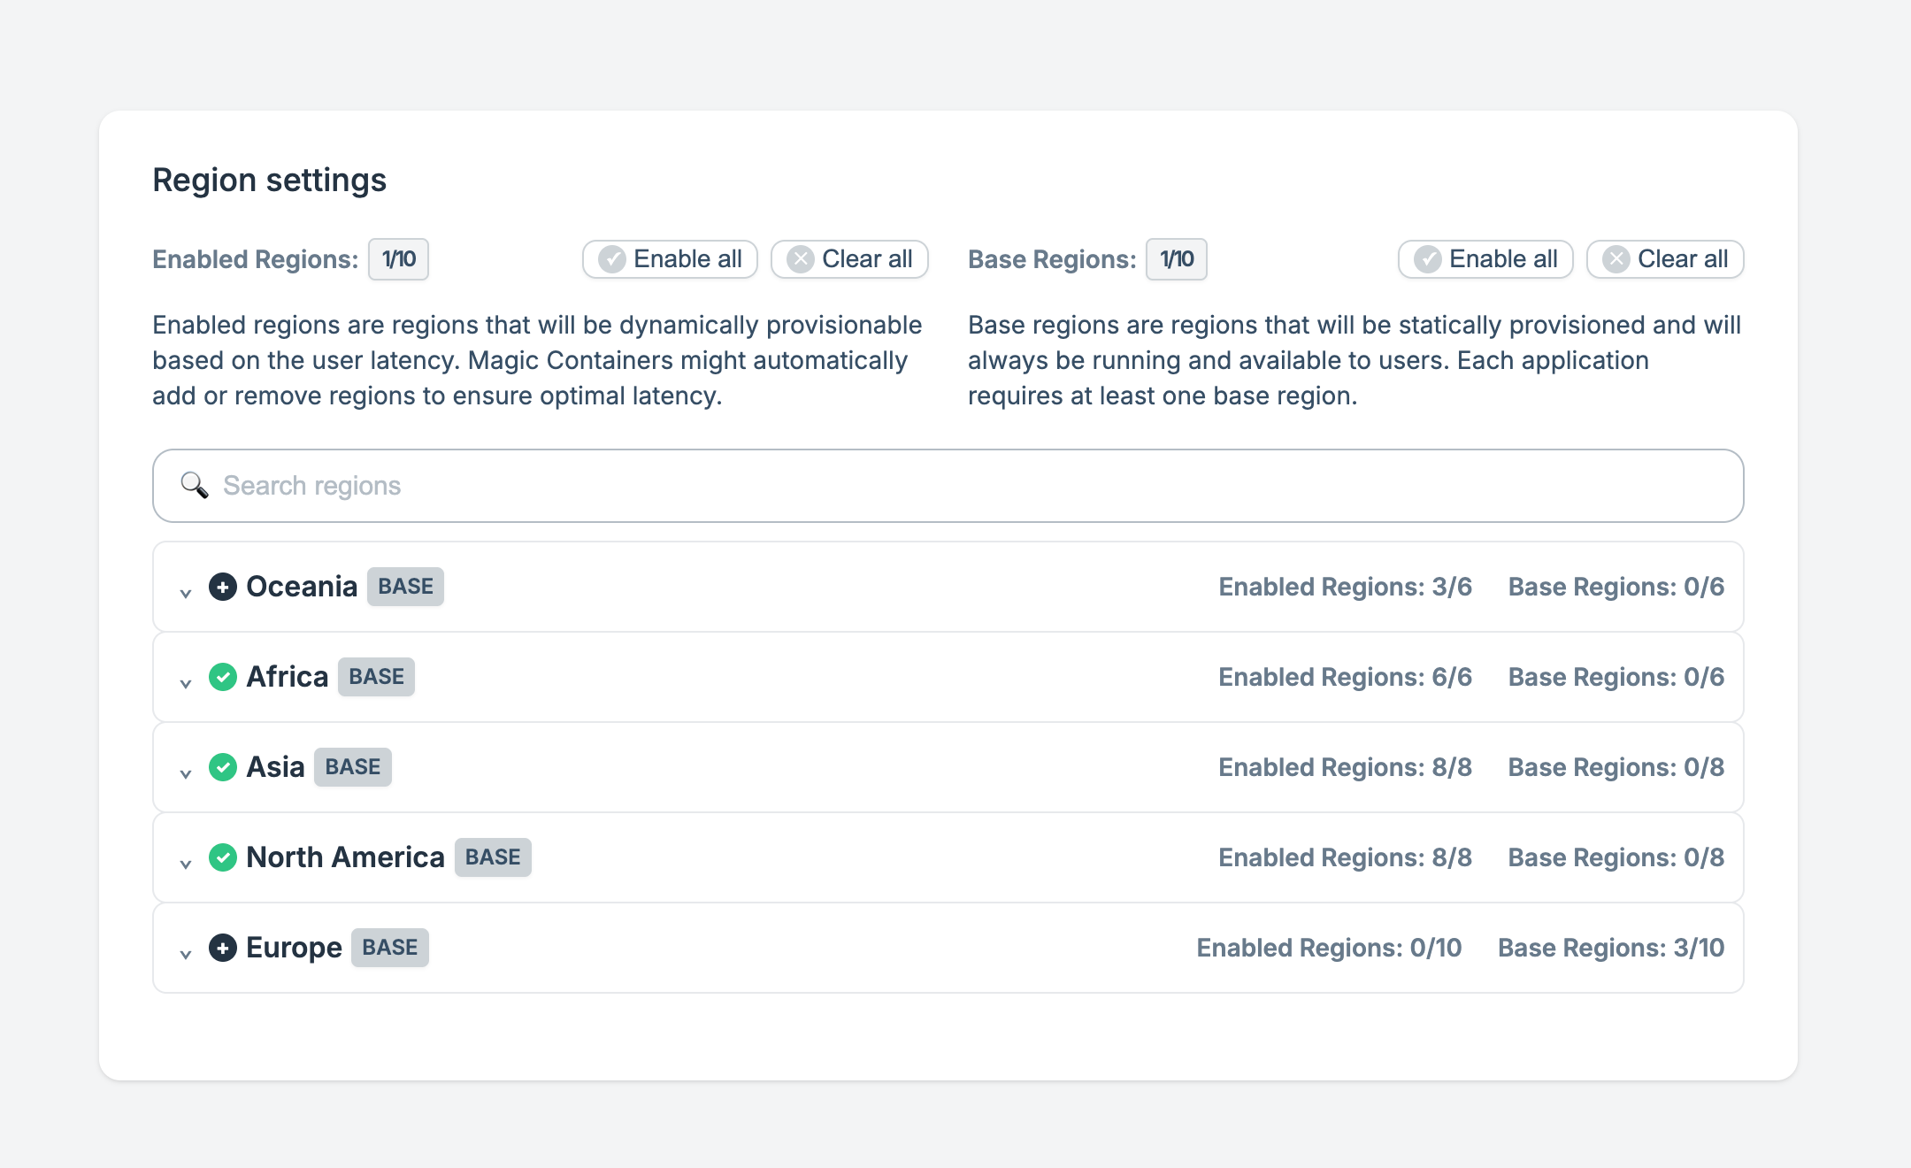Toggle the BASE badge for Oceania
The width and height of the screenshot is (1911, 1168).
click(x=405, y=587)
